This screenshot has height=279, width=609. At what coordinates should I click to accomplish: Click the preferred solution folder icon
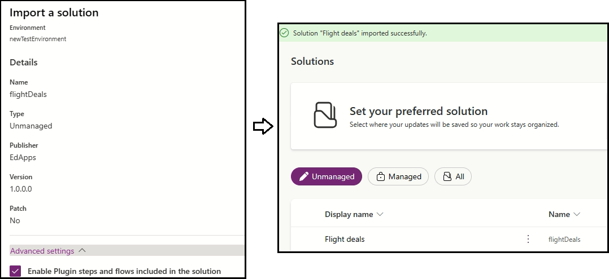325,115
